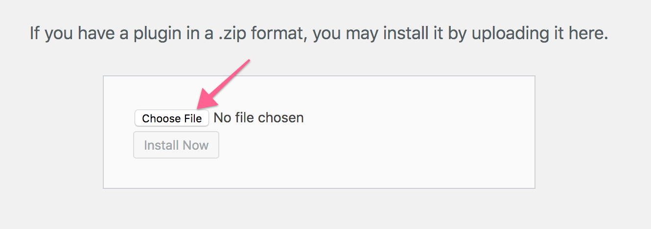Click the Choose File button

pos(172,118)
